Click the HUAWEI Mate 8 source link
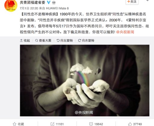 [x=57, y=8]
